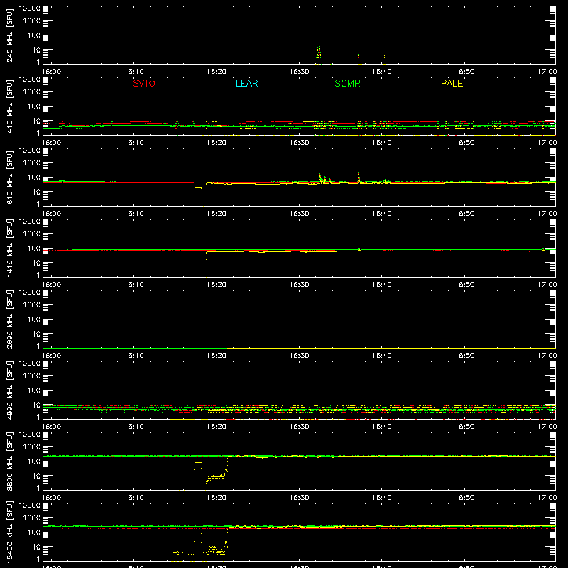Click the 16:00 tick label below the 610 MHz panel

pyautogui.click(x=51, y=214)
